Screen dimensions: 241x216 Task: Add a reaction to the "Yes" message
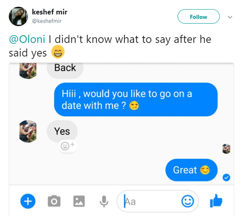coord(67,146)
